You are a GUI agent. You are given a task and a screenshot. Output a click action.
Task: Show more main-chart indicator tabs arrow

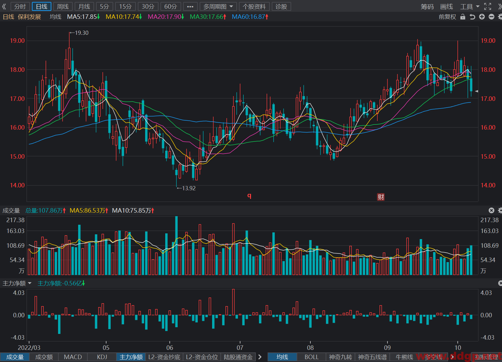coord(452,357)
